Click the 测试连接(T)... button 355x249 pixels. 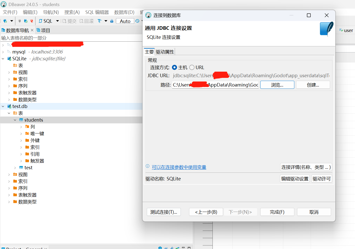coord(164,212)
